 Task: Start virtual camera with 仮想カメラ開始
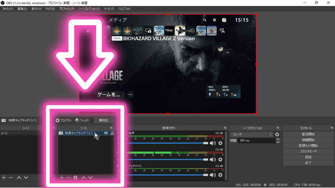point(308,146)
